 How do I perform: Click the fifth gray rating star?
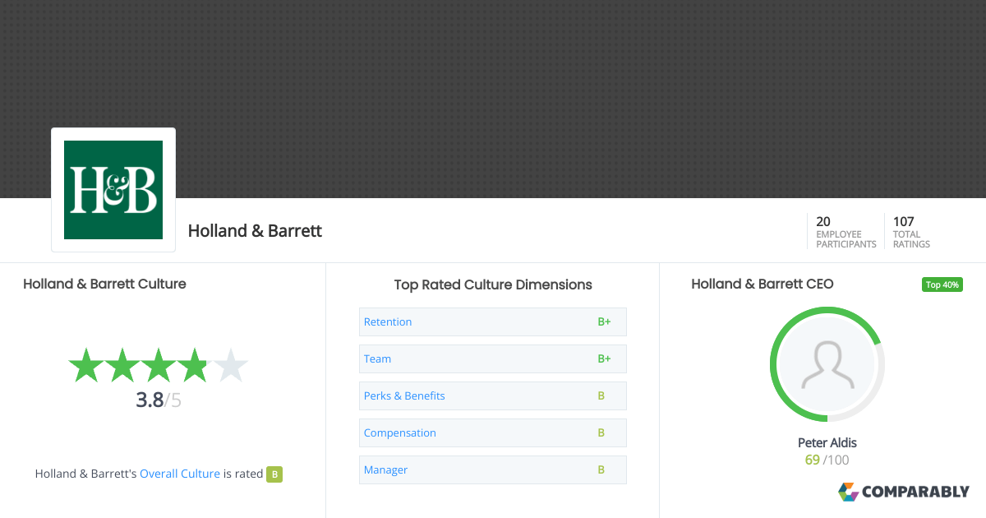[230, 365]
